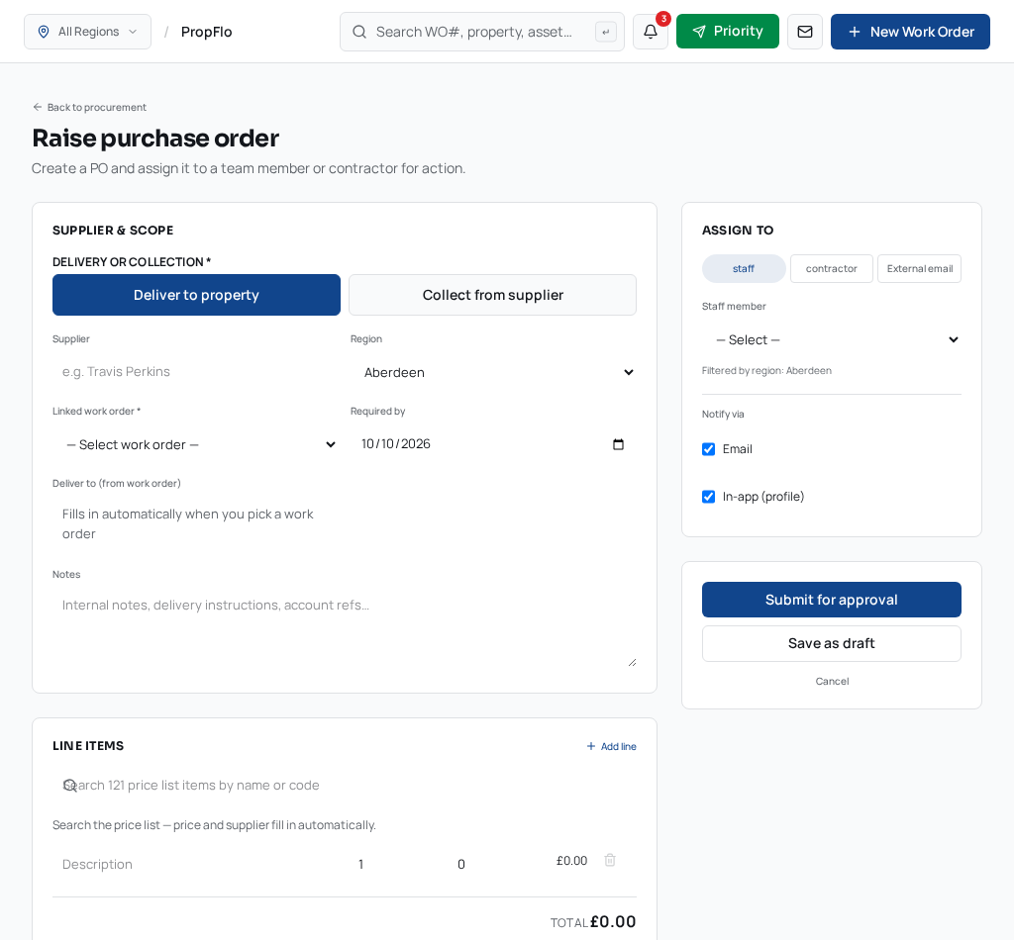Viewport: 1014px width, 940px height.
Task: Create a New Work Order
Action: click(910, 32)
